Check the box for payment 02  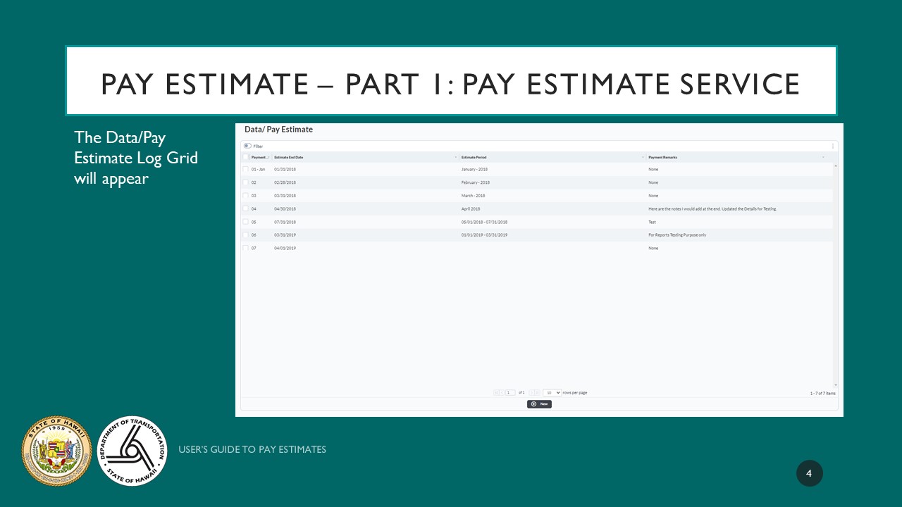point(245,182)
